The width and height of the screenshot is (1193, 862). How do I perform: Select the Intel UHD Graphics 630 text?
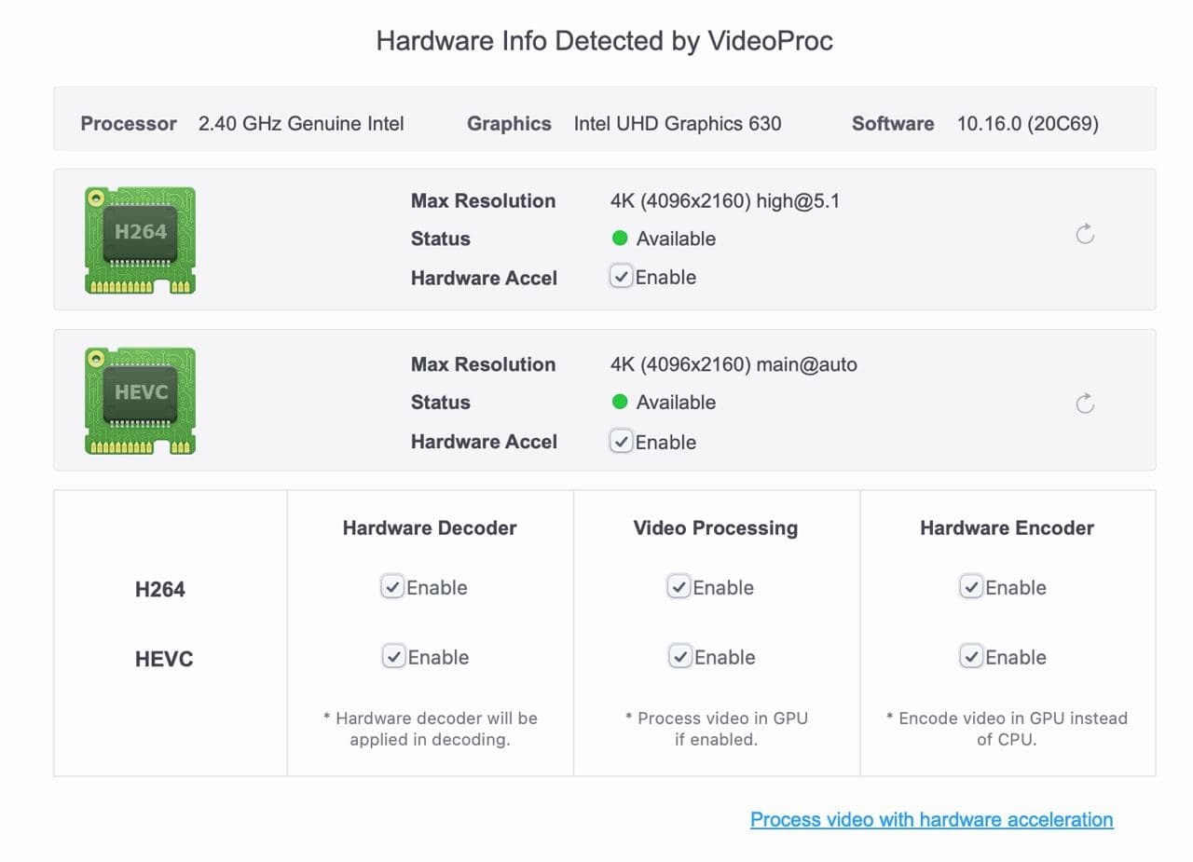pos(678,124)
